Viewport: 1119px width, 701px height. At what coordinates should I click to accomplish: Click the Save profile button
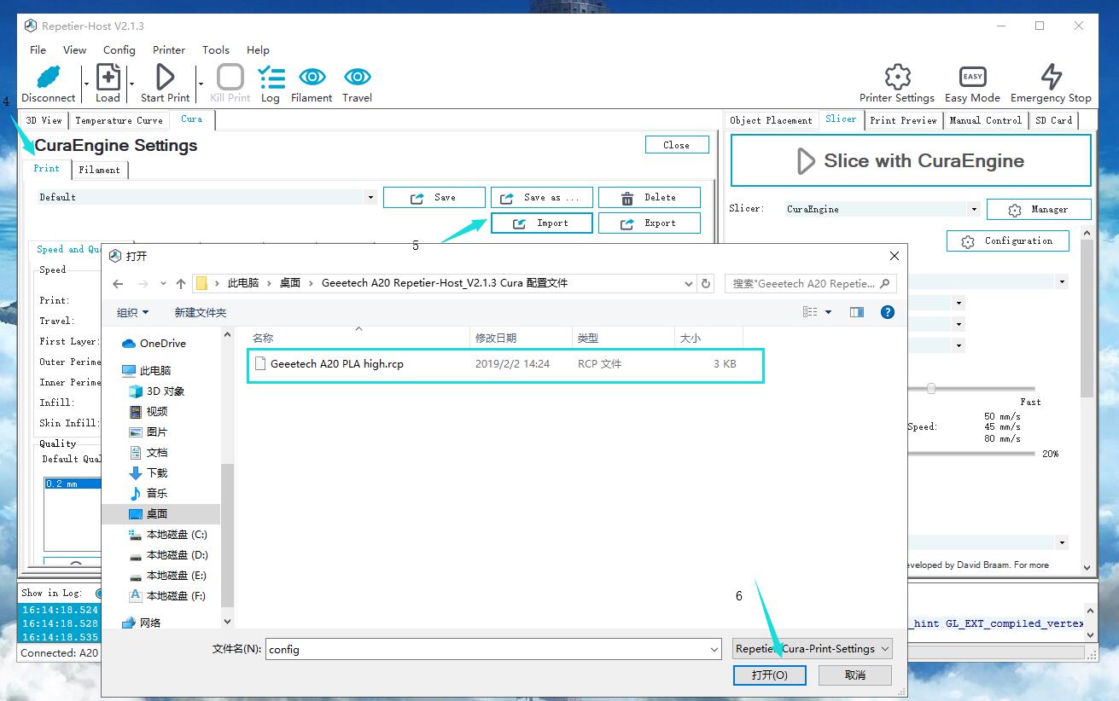tap(434, 198)
